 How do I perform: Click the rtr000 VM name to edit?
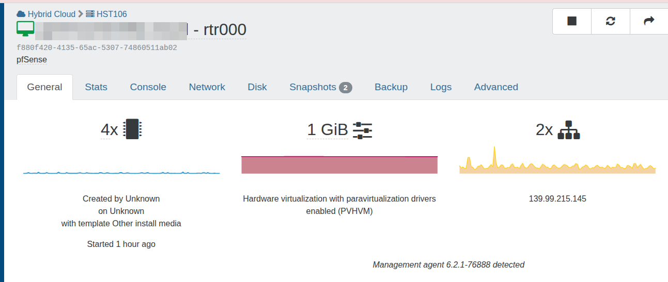tap(225, 30)
